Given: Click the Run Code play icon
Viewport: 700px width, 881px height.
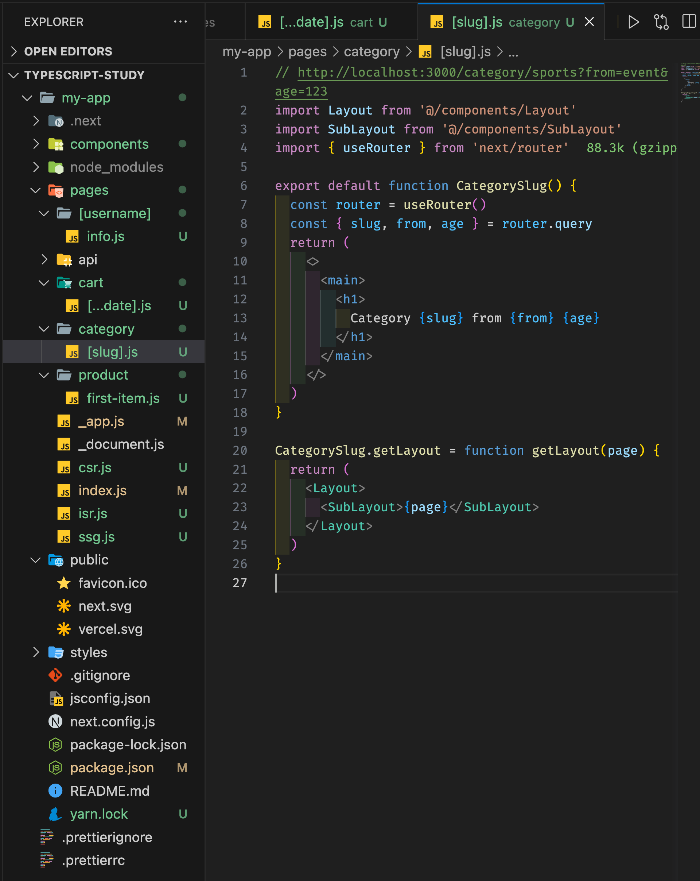Looking at the screenshot, I should (633, 22).
